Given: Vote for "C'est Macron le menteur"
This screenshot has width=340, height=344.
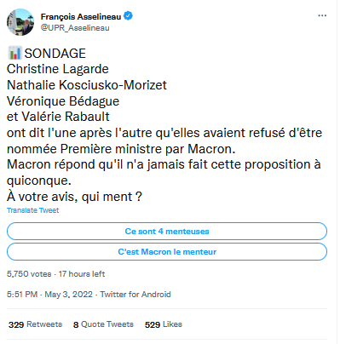Looking at the screenshot, I should coord(167,252).
